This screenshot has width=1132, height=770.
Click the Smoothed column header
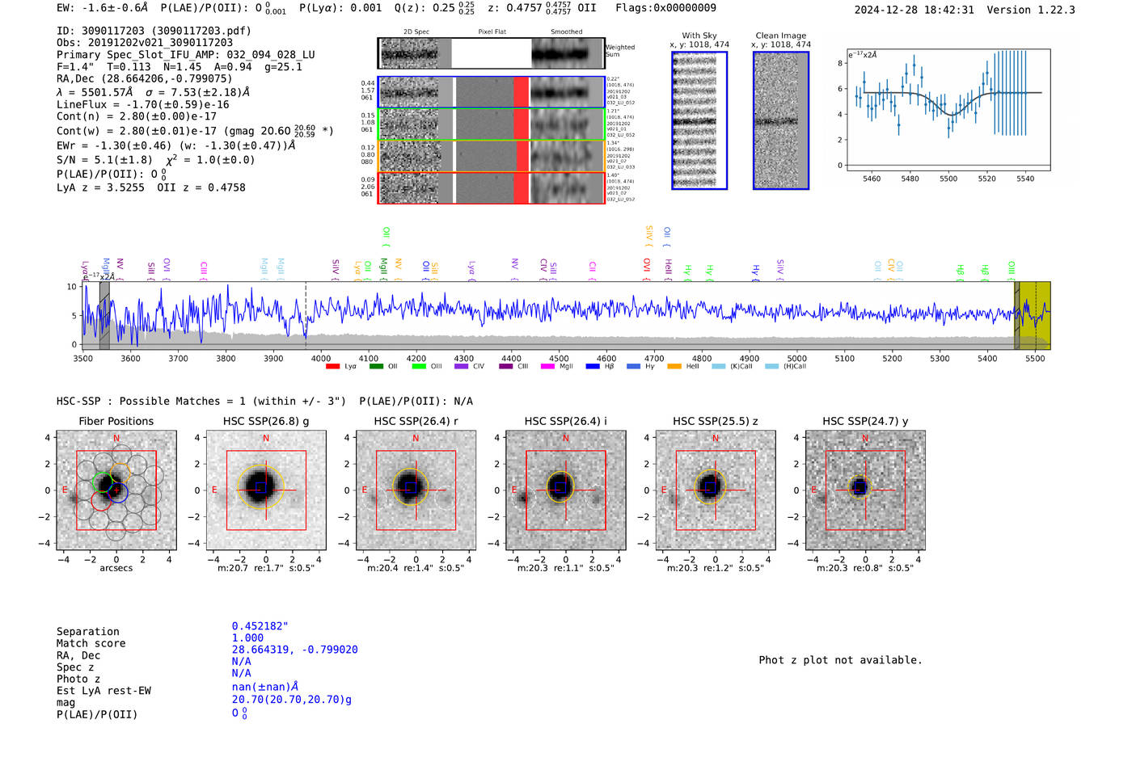click(567, 32)
